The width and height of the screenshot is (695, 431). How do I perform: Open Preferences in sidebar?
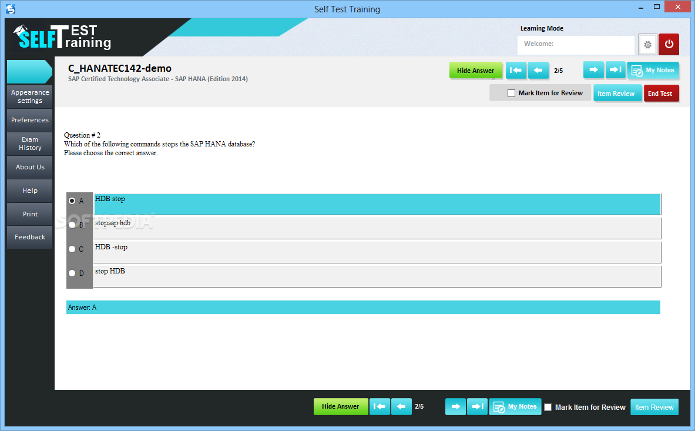click(30, 120)
